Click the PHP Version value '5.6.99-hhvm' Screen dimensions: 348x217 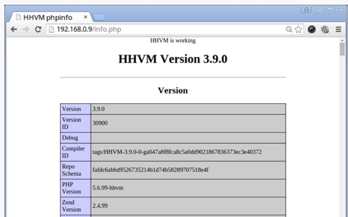click(108, 188)
